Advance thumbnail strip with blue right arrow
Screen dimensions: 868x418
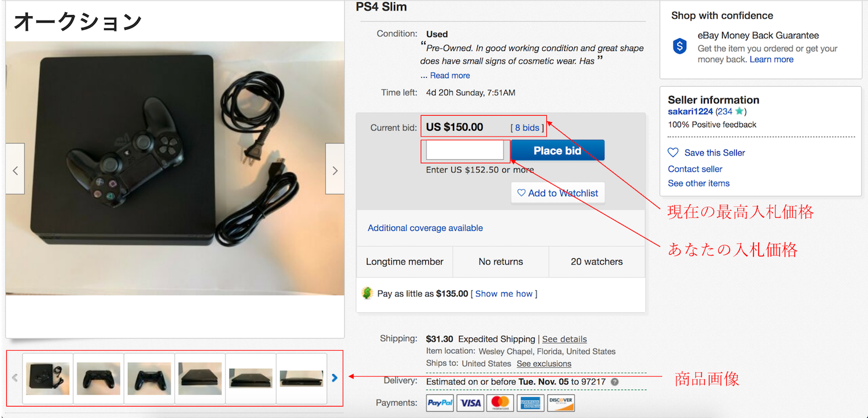[x=334, y=378]
